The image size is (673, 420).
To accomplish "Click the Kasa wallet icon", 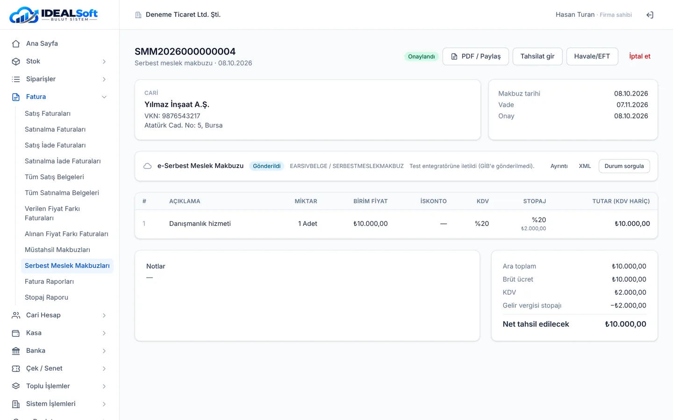I will point(16,333).
